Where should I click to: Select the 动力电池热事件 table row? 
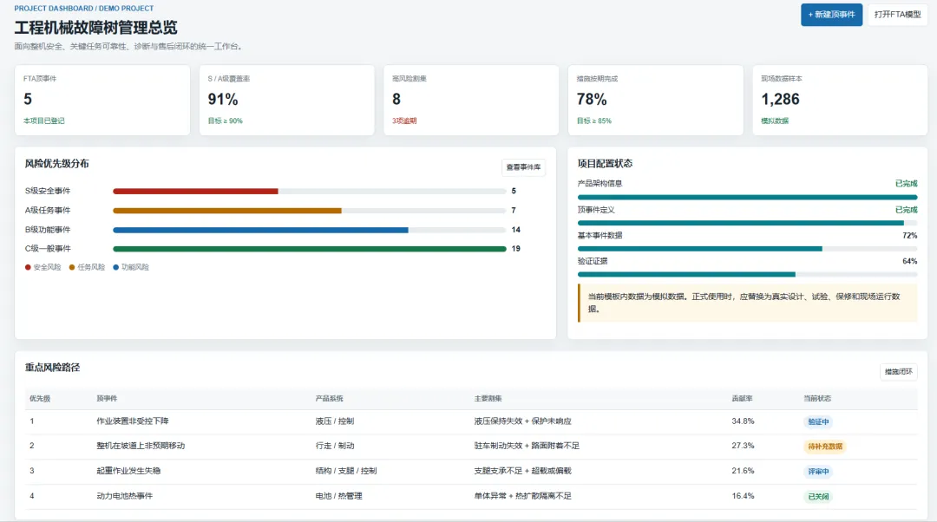tap(471, 496)
